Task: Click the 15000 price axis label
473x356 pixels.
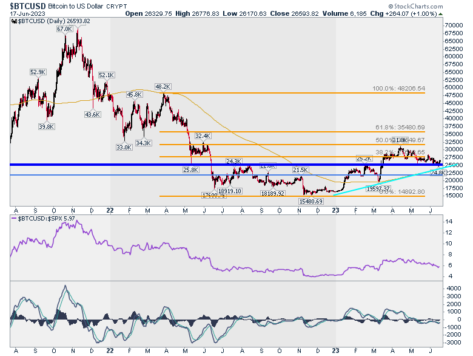Action: (454, 196)
